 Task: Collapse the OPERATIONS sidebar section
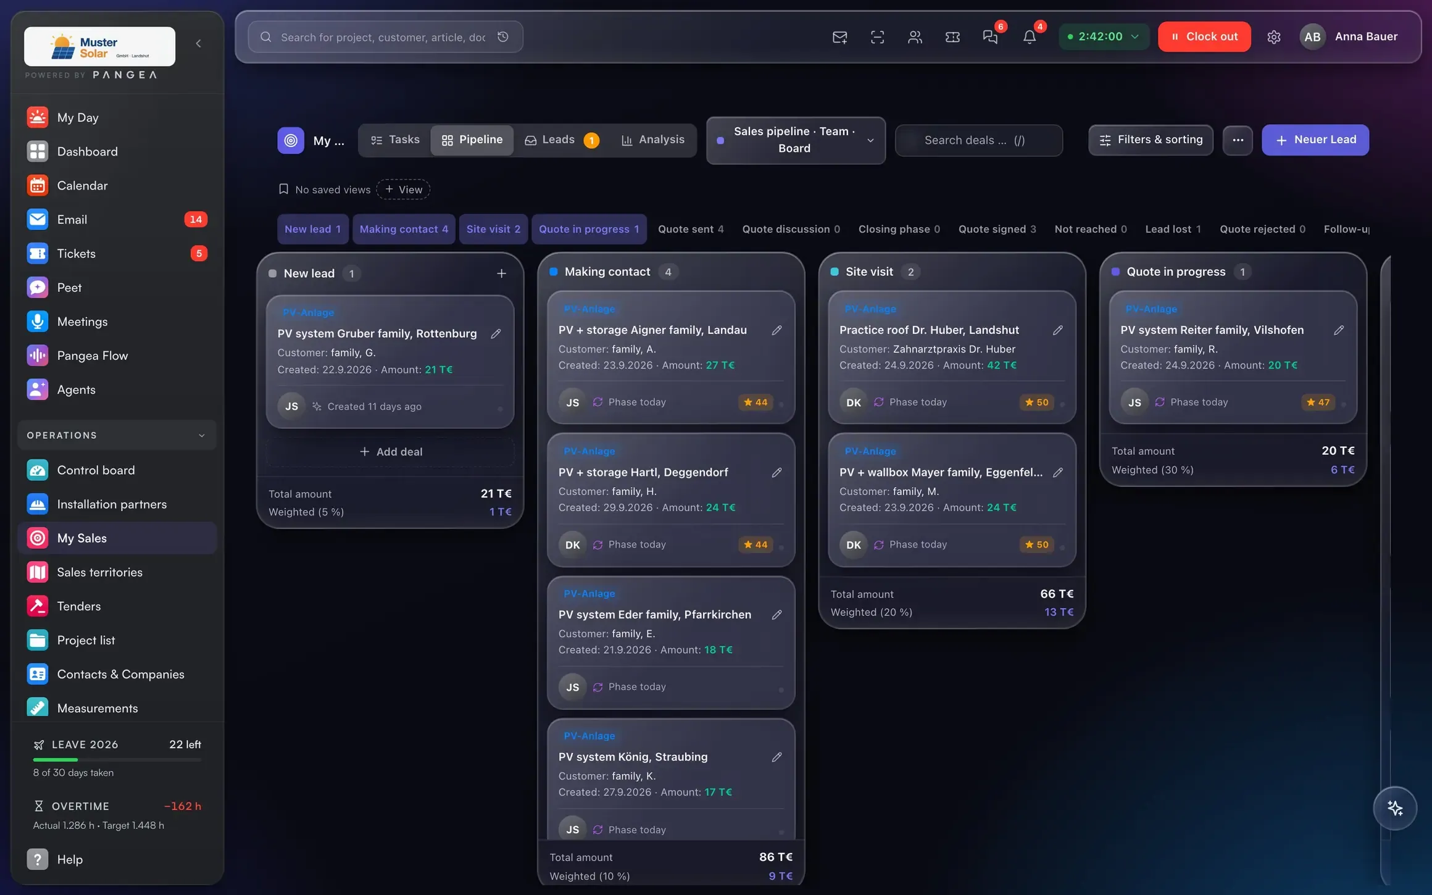pos(117,435)
